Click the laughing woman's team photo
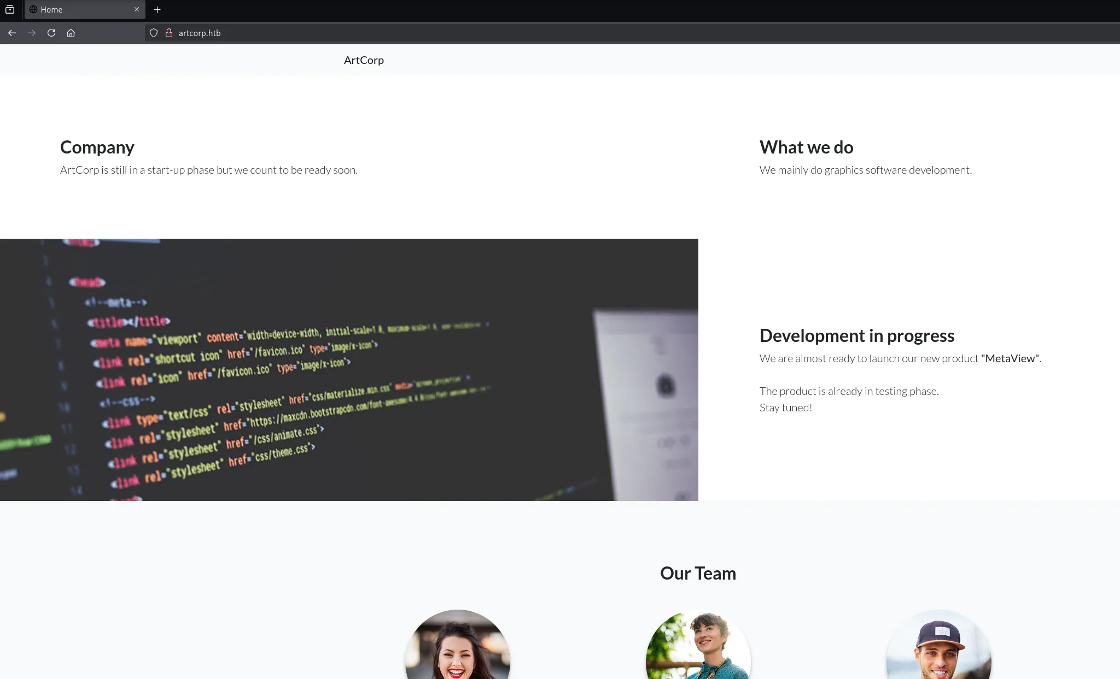The height and width of the screenshot is (679, 1120). pyautogui.click(x=458, y=646)
